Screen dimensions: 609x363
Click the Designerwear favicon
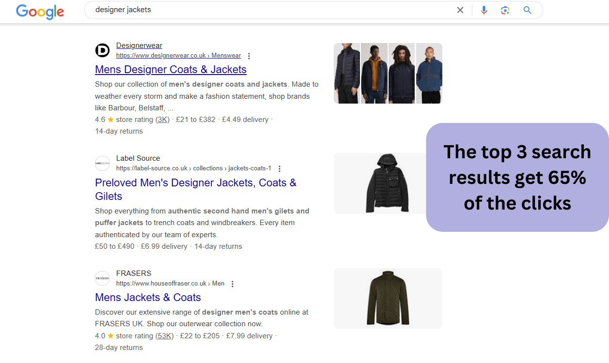coord(102,50)
